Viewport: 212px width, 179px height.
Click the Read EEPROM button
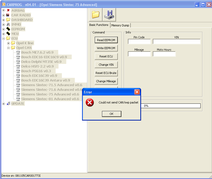pyautogui.click(x=106, y=40)
